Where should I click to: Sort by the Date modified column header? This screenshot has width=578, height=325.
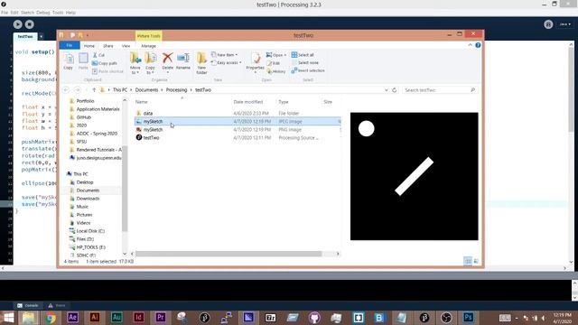click(248, 102)
